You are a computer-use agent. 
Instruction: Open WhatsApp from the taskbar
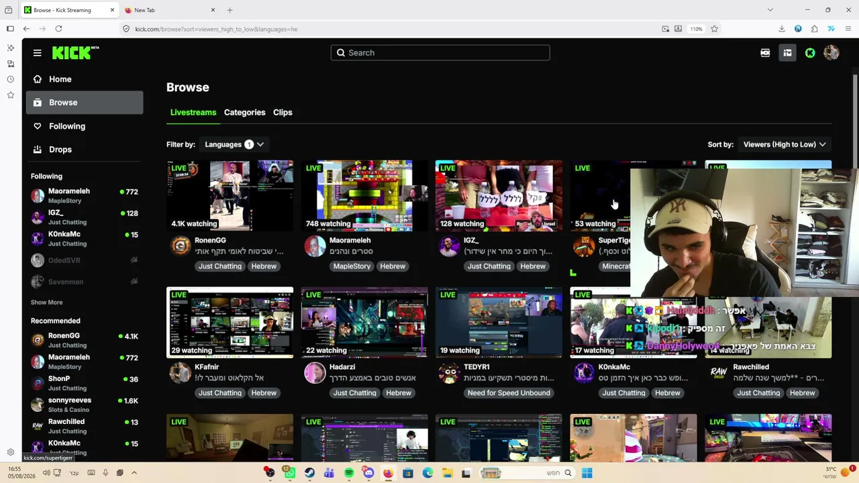[289, 473]
